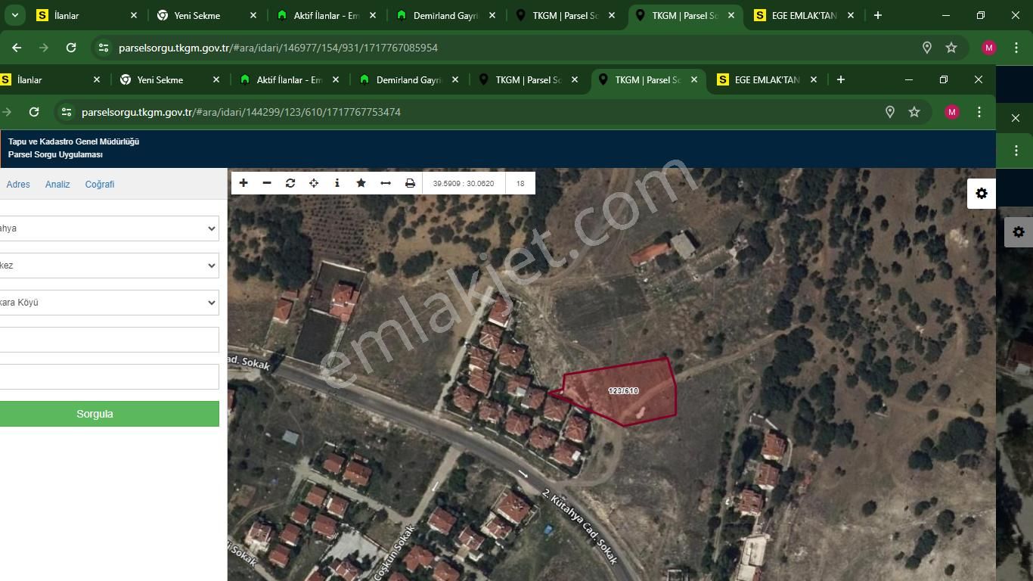
Task: Reload page in the back browser window
Action: coord(71,48)
